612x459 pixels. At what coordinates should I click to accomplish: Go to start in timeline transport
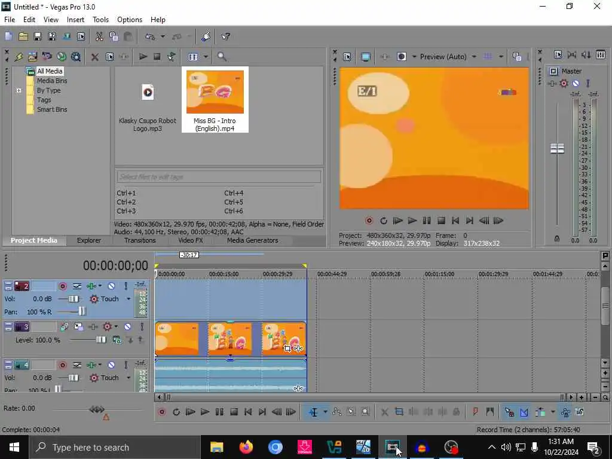click(x=248, y=412)
